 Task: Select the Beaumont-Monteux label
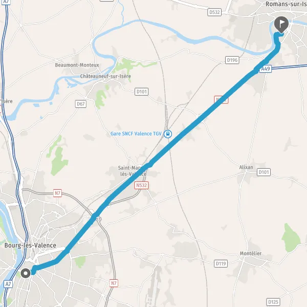[x=77, y=65]
